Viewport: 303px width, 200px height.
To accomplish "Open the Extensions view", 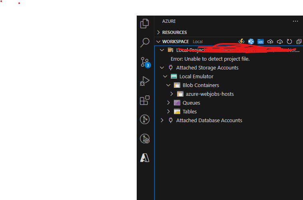I will [x=145, y=100].
